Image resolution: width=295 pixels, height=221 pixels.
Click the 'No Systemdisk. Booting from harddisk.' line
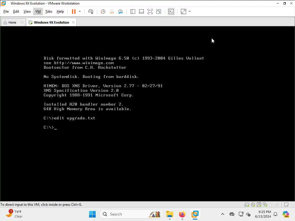click(91, 77)
